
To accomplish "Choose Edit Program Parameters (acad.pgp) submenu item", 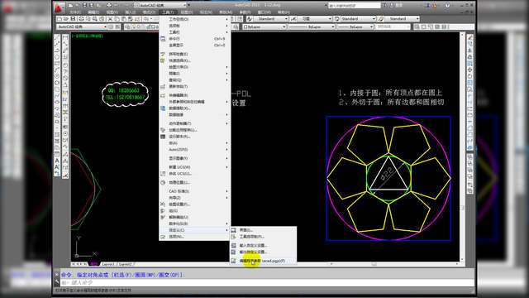I will pyautogui.click(x=263, y=261).
